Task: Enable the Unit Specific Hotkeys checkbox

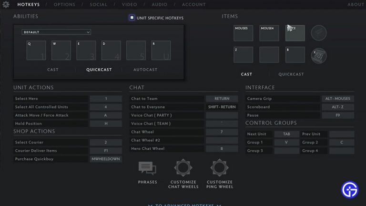Action: tap(132, 18)
